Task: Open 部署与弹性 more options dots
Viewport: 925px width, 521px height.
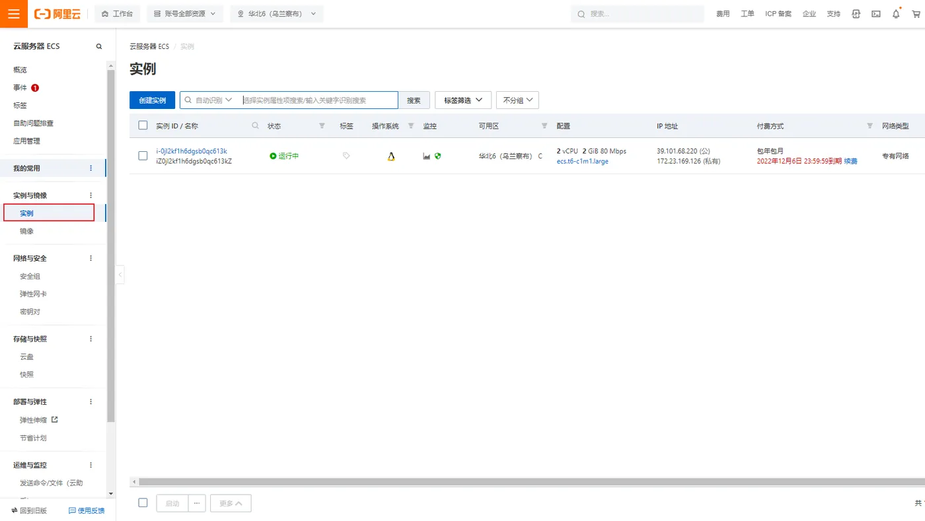Action: pyautogui.click(x=91, y=401)
